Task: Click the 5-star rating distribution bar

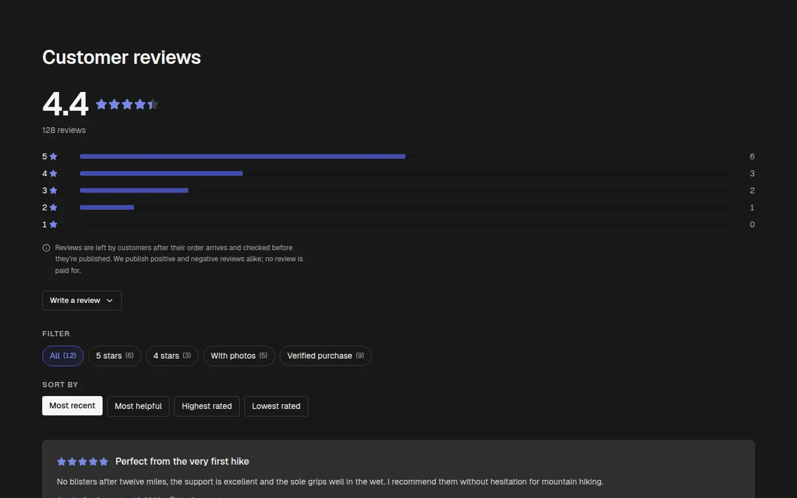Action: 406,156
